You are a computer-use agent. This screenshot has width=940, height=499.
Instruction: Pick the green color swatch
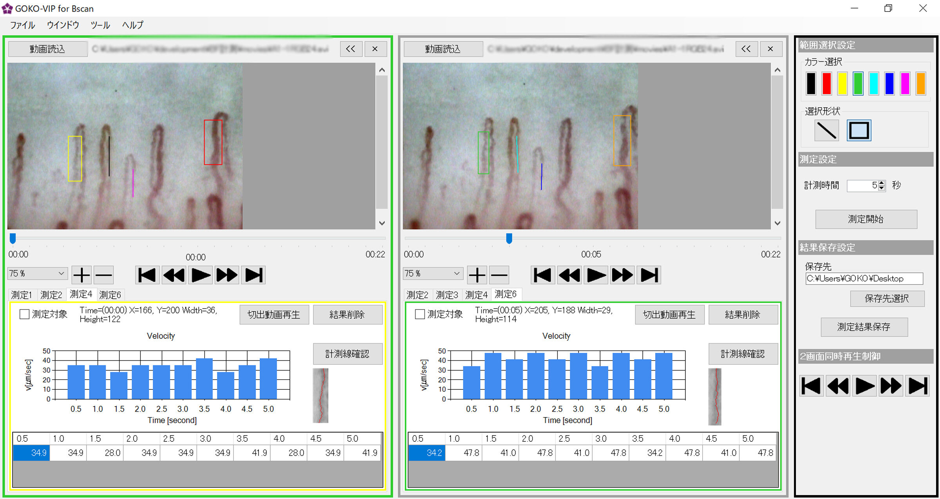(858, 83)
